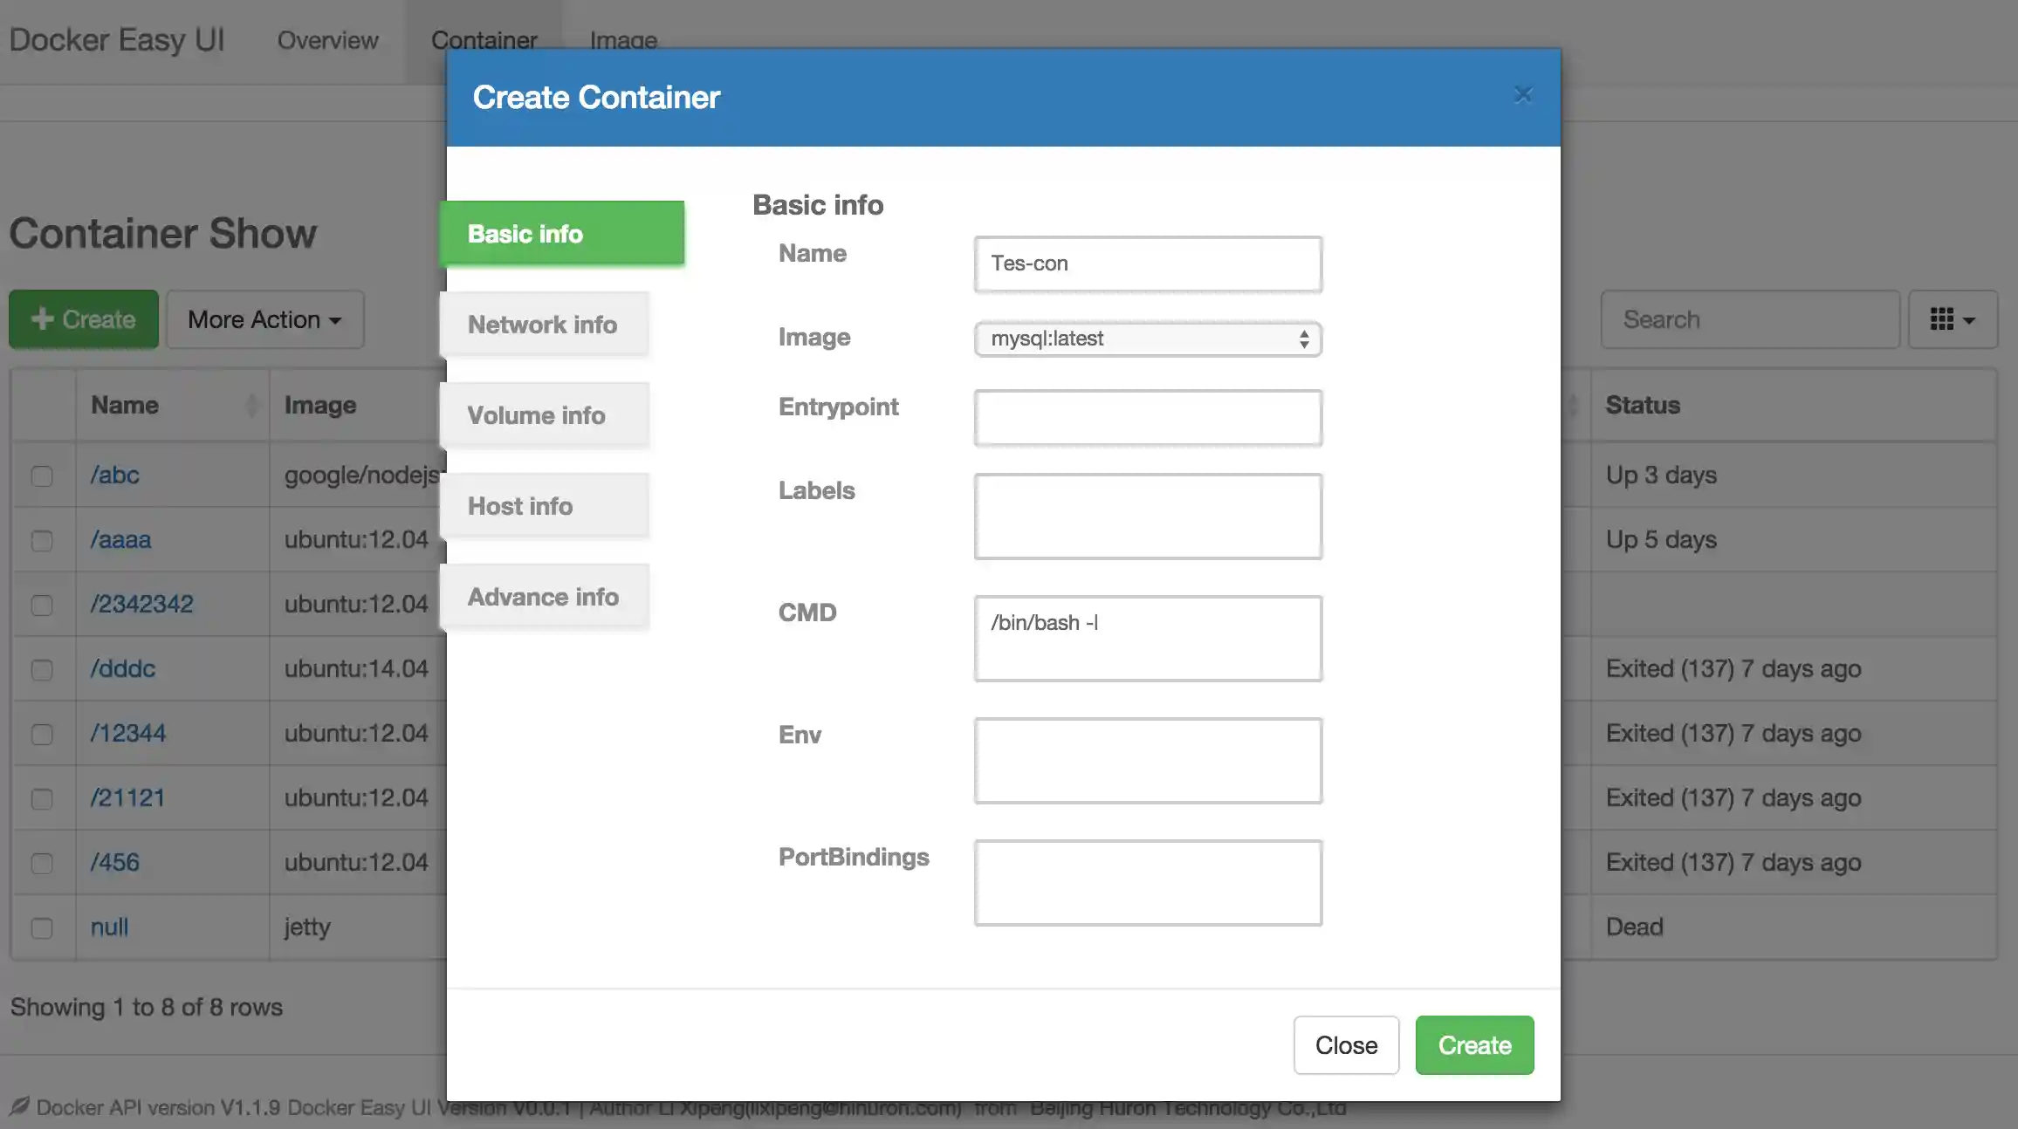2018x1129 pixels.
Task: Open the grid display options dropdown arrow
Action: click(x=1967, y=319)
